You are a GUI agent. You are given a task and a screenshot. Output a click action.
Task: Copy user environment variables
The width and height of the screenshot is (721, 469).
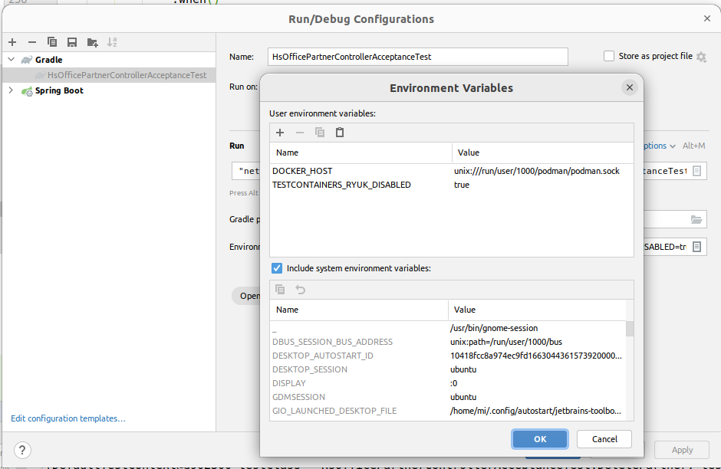coord(320,133)
